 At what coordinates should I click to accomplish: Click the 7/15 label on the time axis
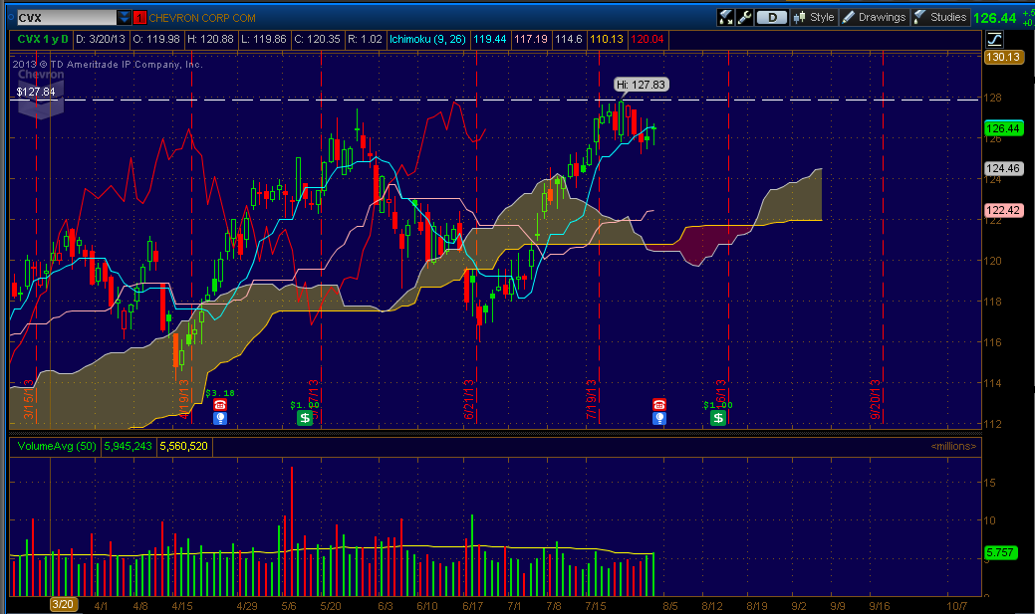[596, 605]
